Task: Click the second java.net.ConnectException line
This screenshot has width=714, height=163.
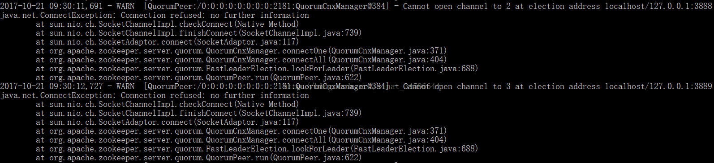Action: pyautogui.click(x=155, y=95)
